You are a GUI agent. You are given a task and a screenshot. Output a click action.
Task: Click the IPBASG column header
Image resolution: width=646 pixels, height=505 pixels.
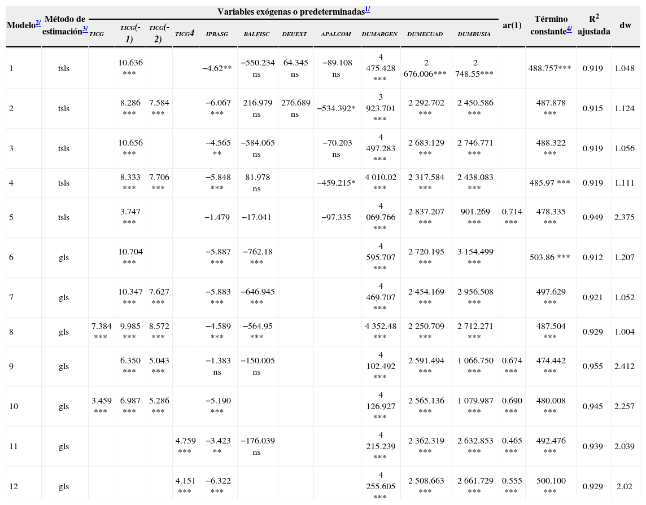tap(217, 34)
